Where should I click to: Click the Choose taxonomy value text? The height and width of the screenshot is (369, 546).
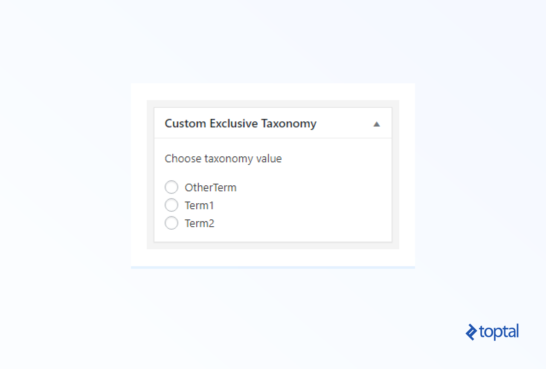(x=223, y=159)
